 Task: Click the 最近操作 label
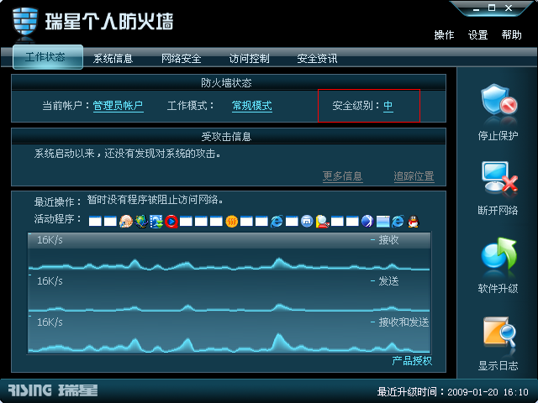tap(57, 201)
